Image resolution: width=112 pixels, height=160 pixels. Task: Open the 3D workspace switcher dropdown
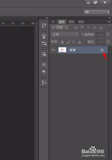(97, 12)
